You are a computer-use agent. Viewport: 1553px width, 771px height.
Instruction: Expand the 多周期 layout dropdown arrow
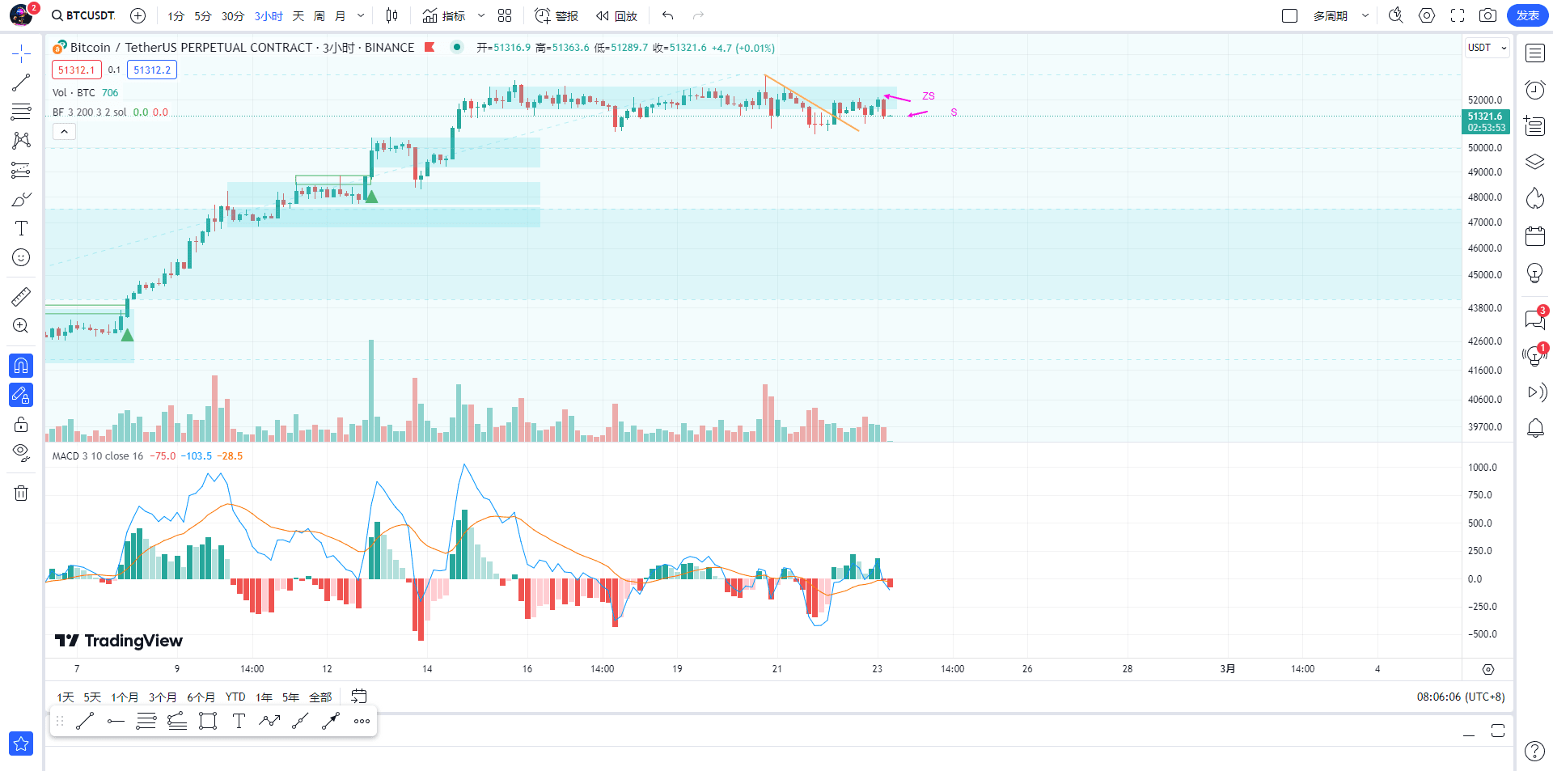tap(1365, 15)
